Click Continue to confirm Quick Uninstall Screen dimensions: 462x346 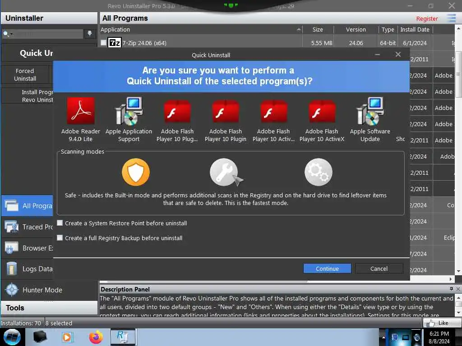point(327,269)
